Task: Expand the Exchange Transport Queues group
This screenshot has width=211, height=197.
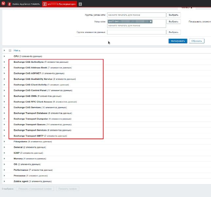Action: click(x=5, y=124)
